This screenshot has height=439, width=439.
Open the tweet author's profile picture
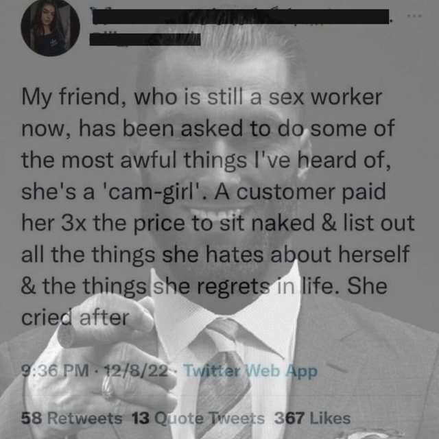50,27
